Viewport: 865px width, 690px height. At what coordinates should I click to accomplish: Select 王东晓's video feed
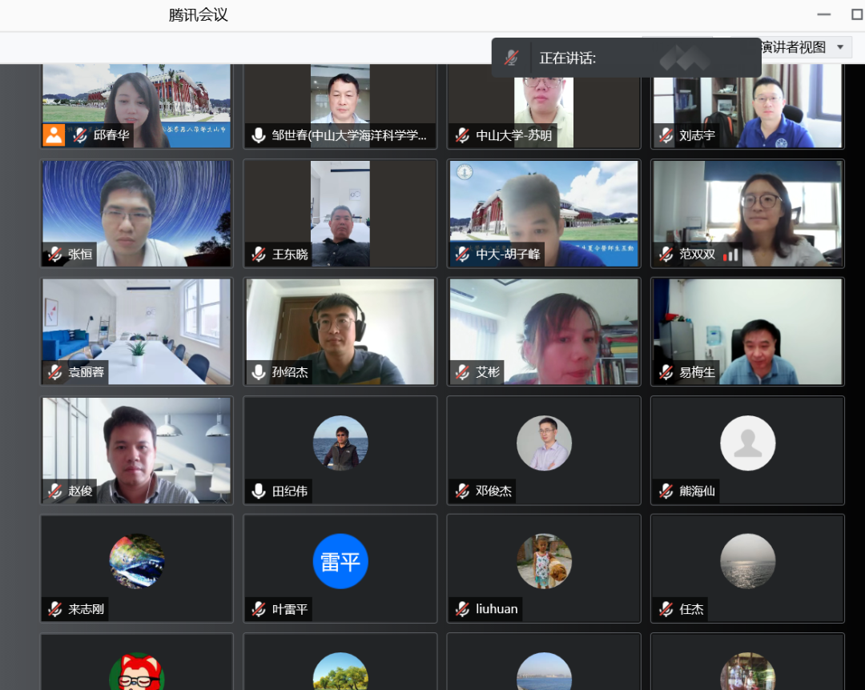pos(340,214)
